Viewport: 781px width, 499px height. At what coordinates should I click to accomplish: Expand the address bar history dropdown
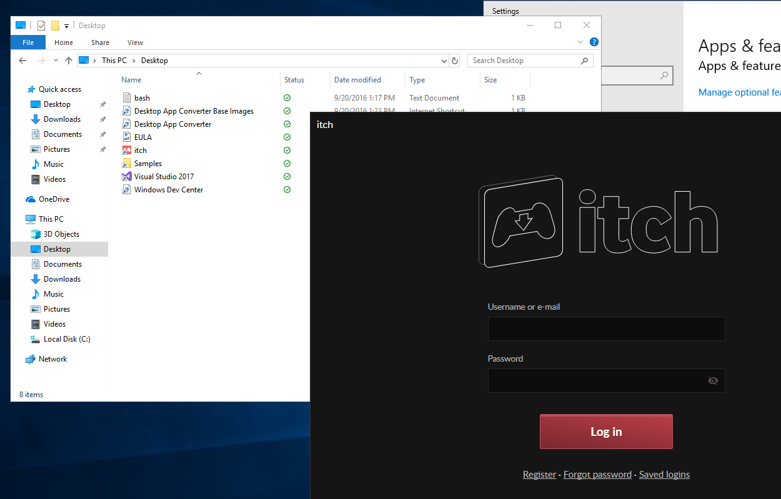tap(444, 61)
